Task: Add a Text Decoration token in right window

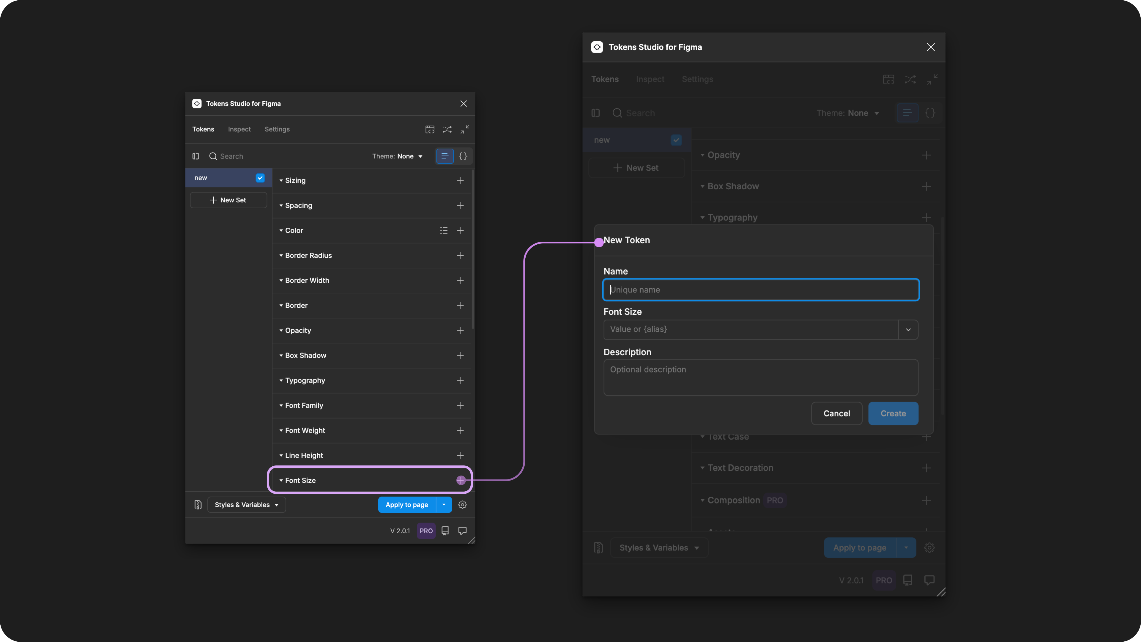Action: pos(926,468)
